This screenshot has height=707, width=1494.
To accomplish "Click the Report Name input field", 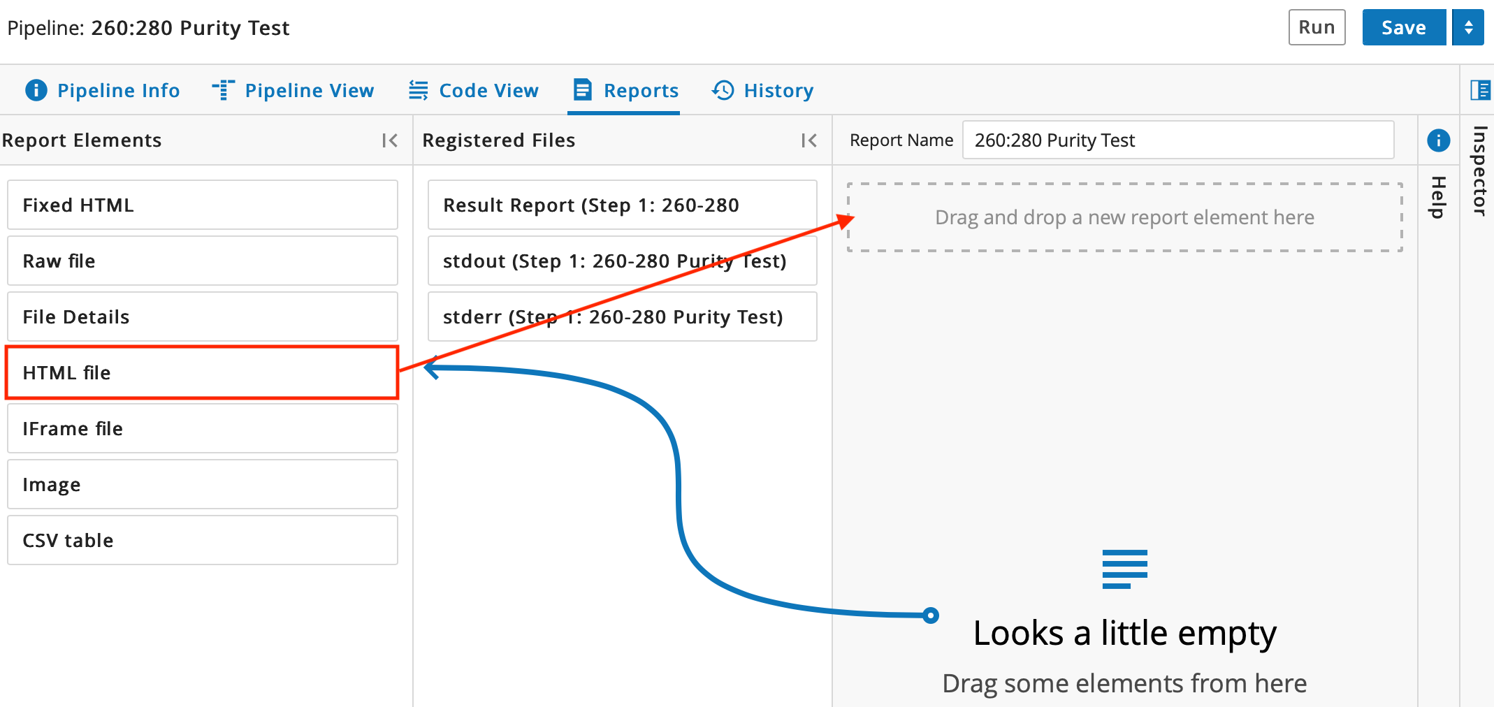I will [x=1178, y=140].
